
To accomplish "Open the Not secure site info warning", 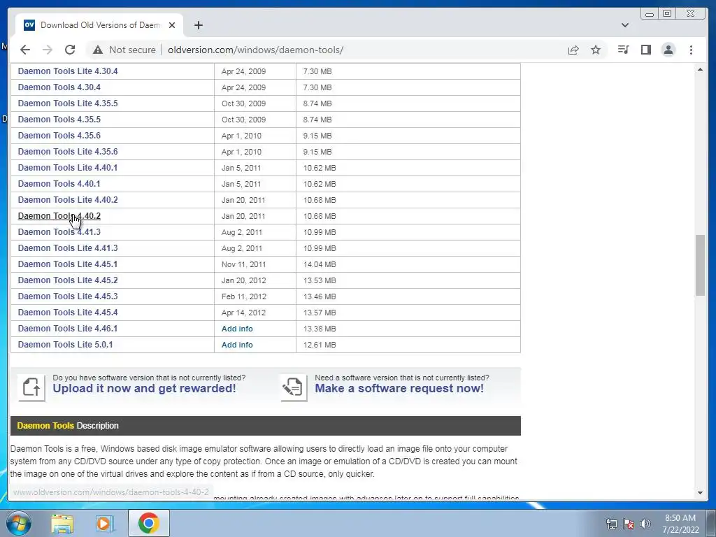I will tap(124, 50).
